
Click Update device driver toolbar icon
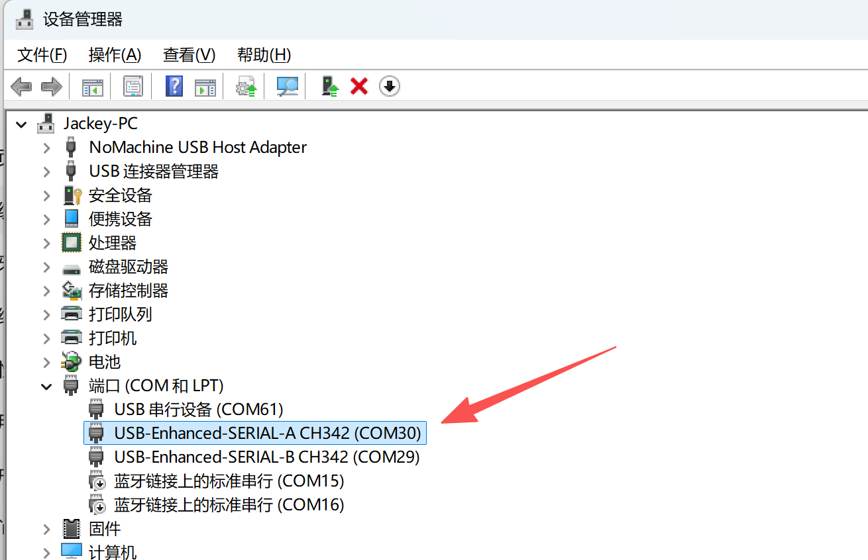[246, 87]
